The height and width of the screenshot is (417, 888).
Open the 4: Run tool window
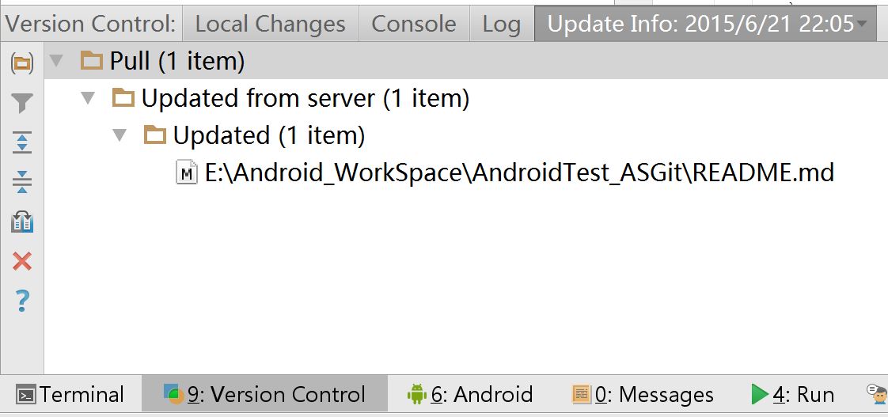coord(793,394)
